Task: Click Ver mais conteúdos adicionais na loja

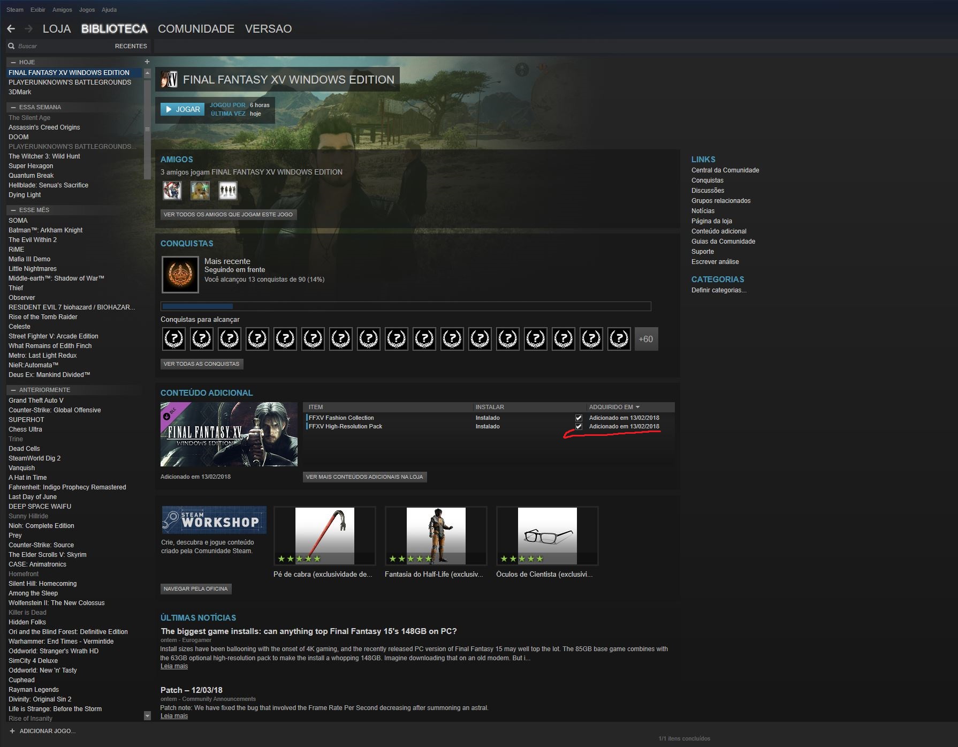Action: (x=364, y=477)
